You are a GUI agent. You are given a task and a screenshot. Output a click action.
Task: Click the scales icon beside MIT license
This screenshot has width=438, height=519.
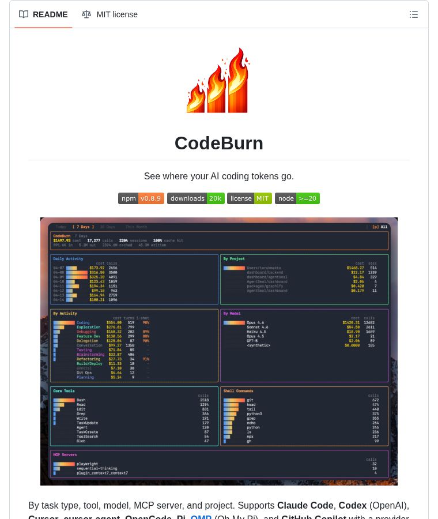(86, 14)
